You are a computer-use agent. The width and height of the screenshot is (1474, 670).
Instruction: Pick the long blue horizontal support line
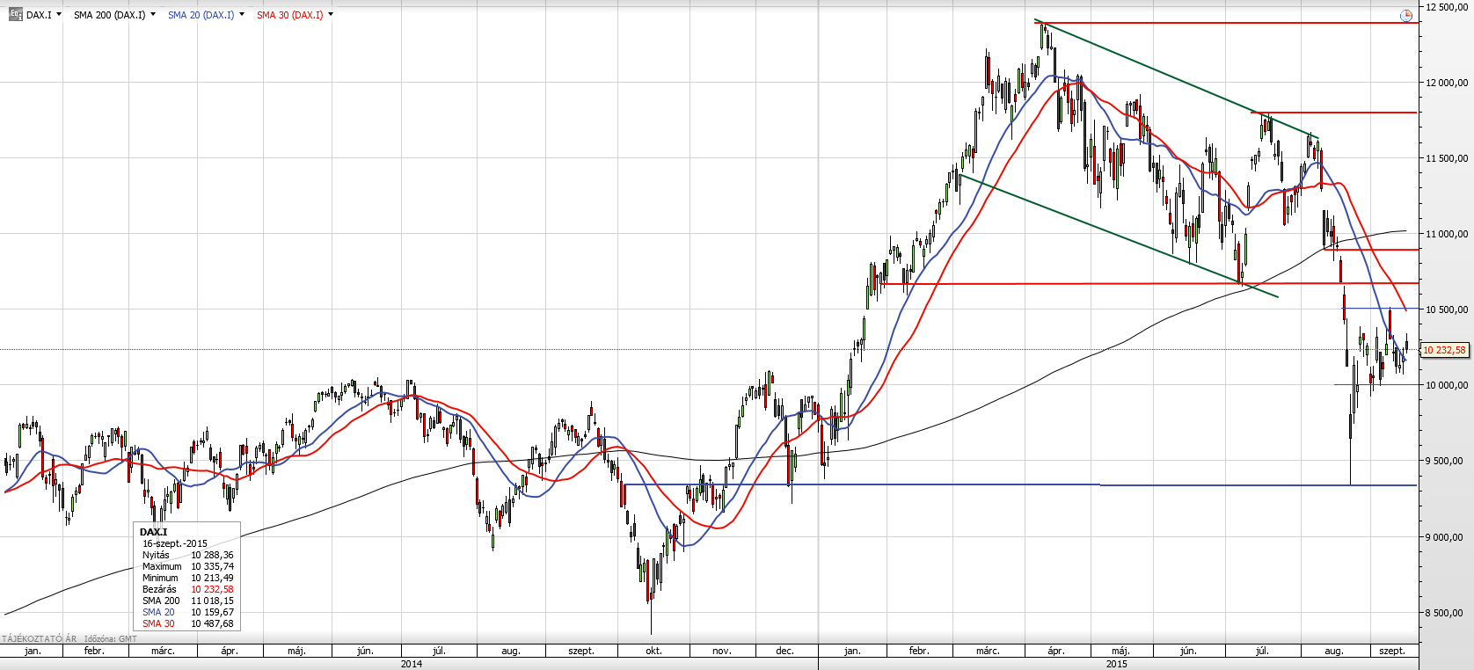1020,484
